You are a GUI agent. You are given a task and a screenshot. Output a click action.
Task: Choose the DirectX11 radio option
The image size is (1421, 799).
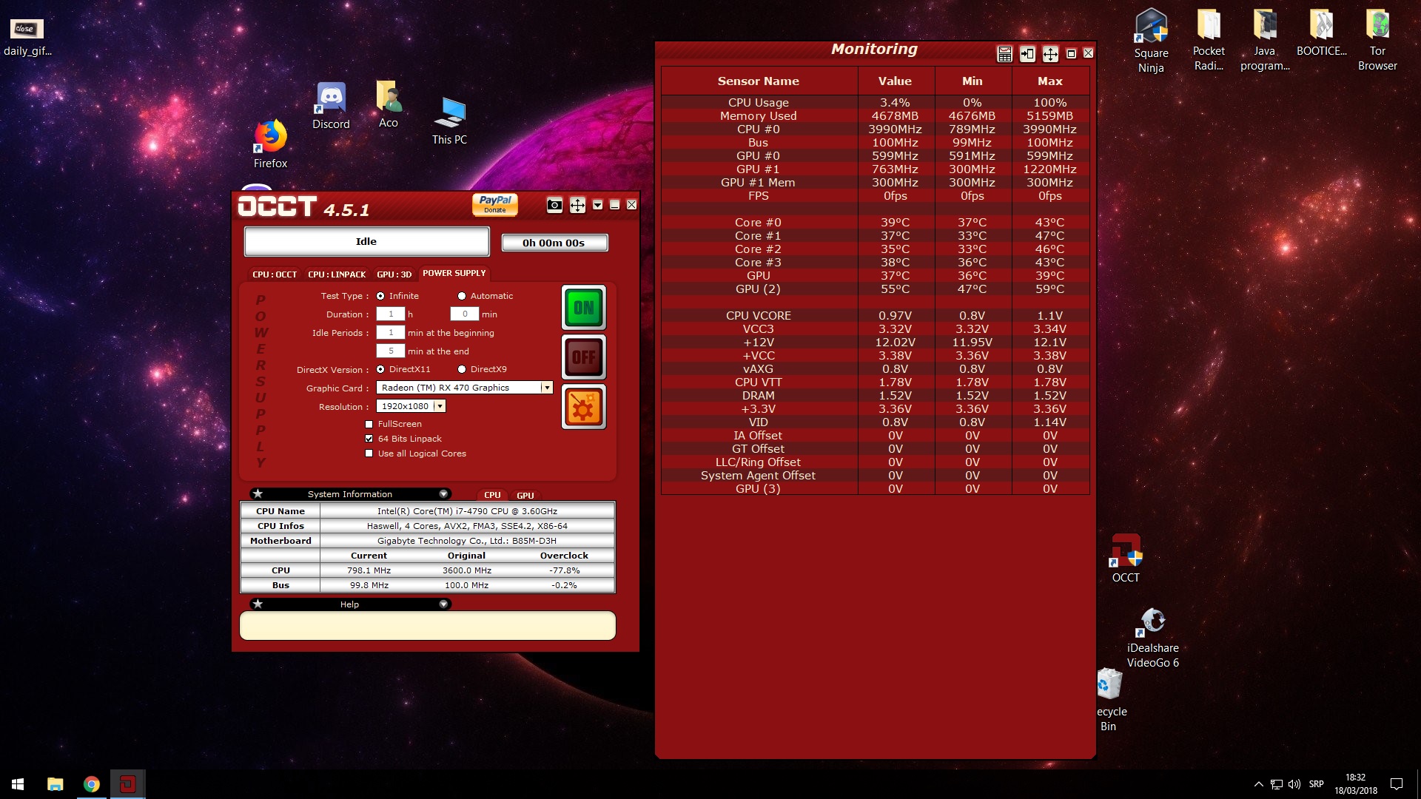point(380,369)
